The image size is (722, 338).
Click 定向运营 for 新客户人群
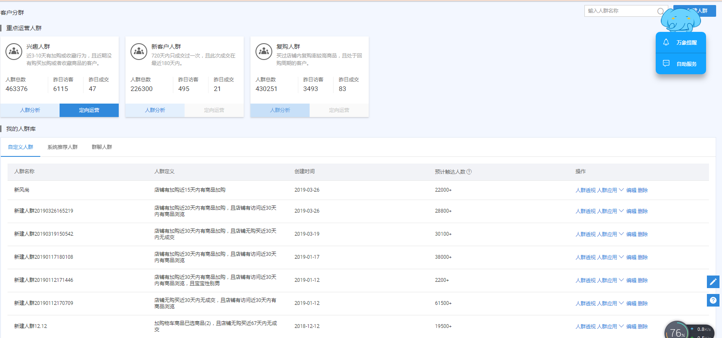click(214, 110)
